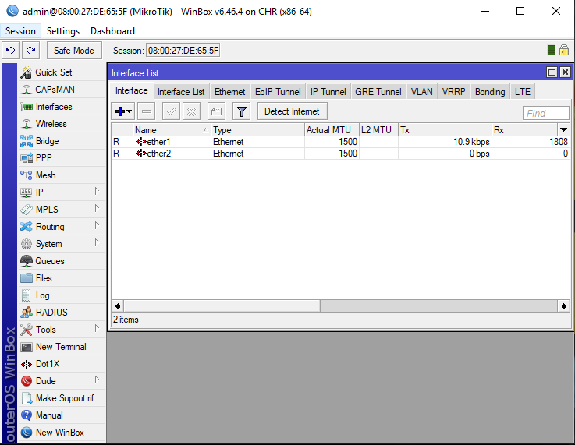Click the minus Remove button
Viewport: 575px width, 445px height.
[x=147, y=111]
